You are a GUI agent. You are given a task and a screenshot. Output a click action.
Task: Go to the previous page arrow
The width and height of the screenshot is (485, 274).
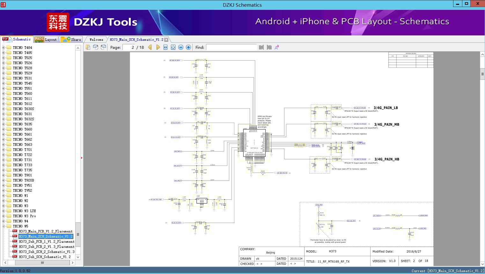point(150,47)
